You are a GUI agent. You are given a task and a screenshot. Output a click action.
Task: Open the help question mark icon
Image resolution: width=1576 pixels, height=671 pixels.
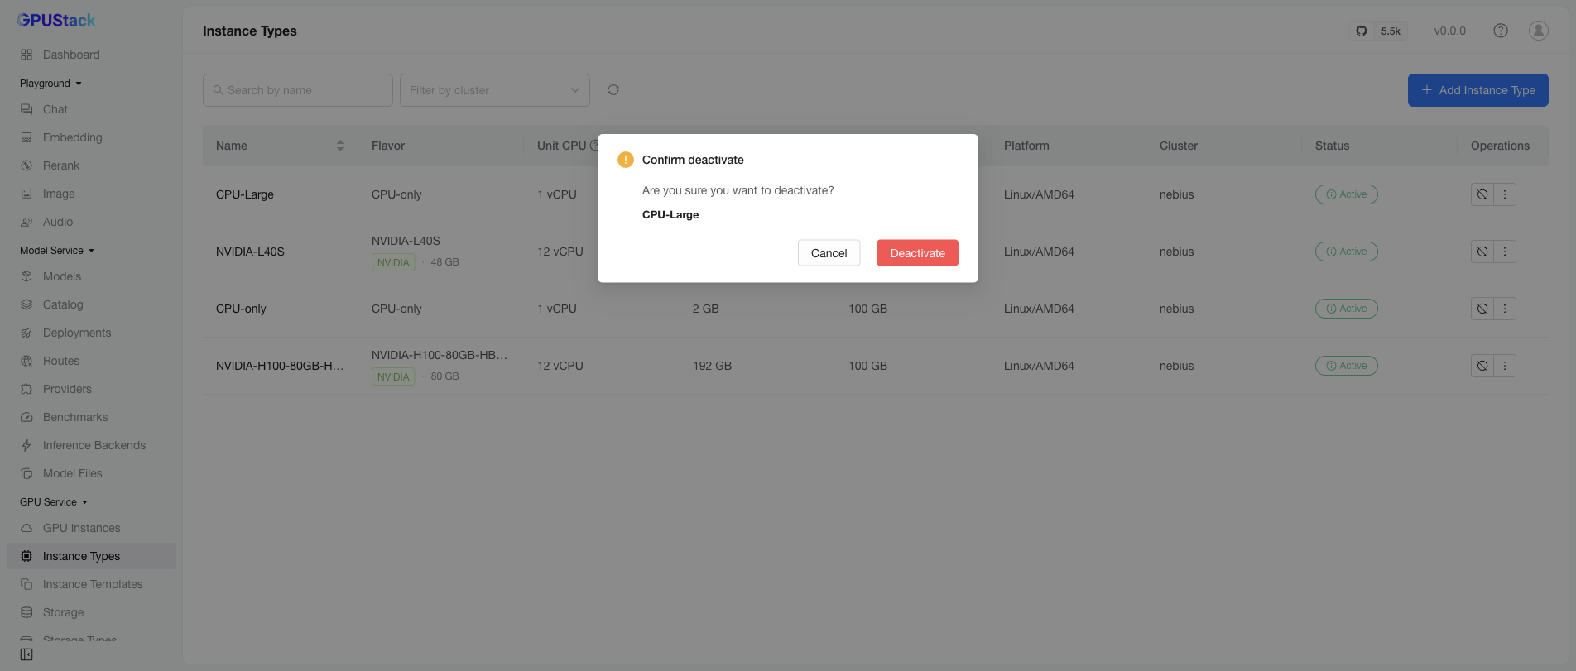pos(1501,31)
